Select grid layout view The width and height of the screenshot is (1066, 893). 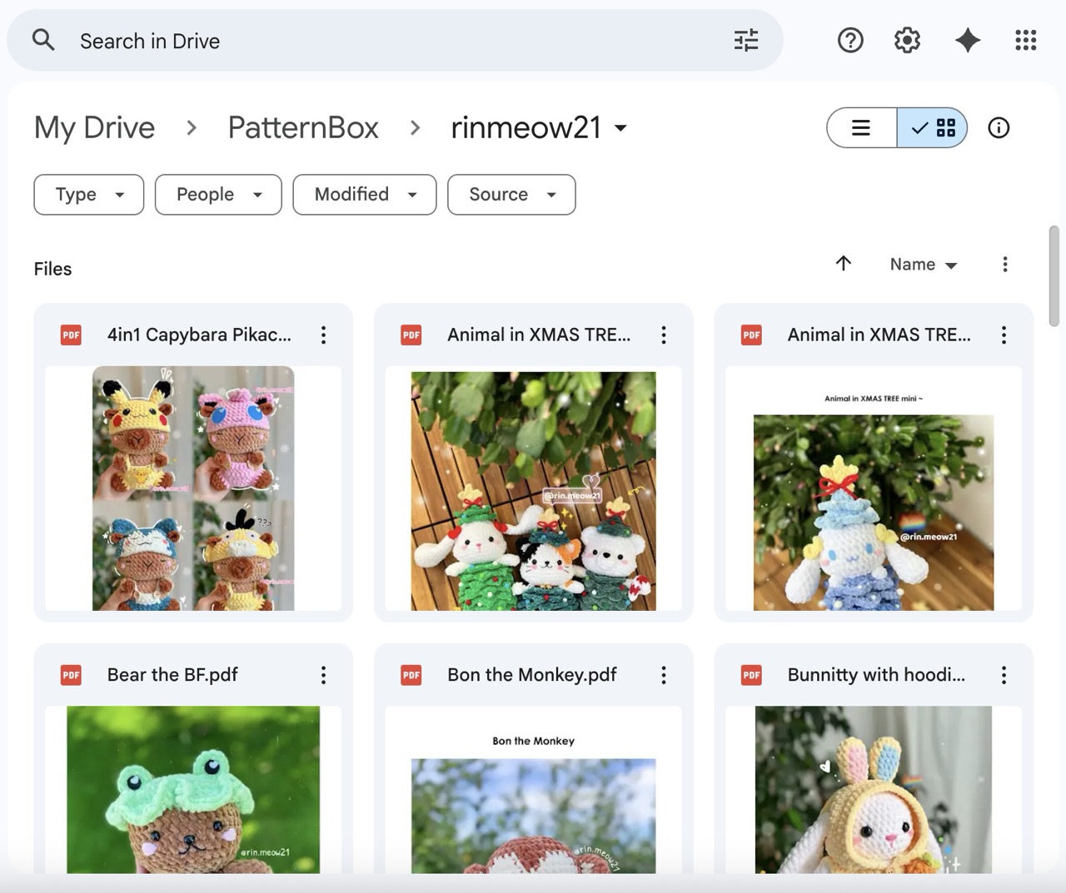tap(933, 127)
